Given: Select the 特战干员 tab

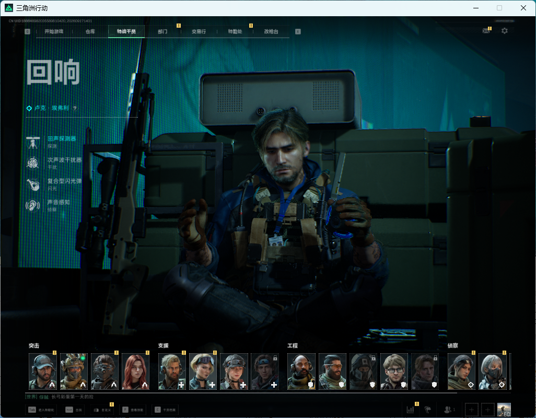Looking at the screenshot, I should [126, 31].
